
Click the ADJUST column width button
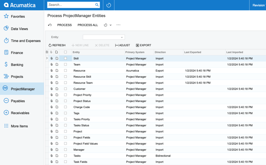(x=123, y=45)
